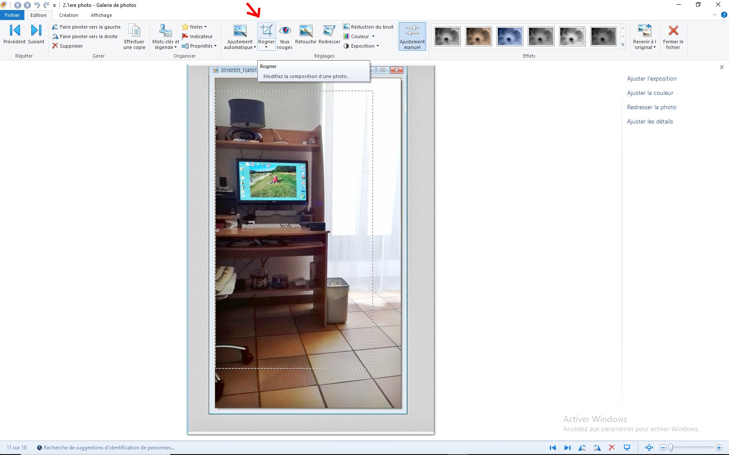Expand the Couleur dropdown
This screenshot has height=455, width=729.
[x=359, y=36]
